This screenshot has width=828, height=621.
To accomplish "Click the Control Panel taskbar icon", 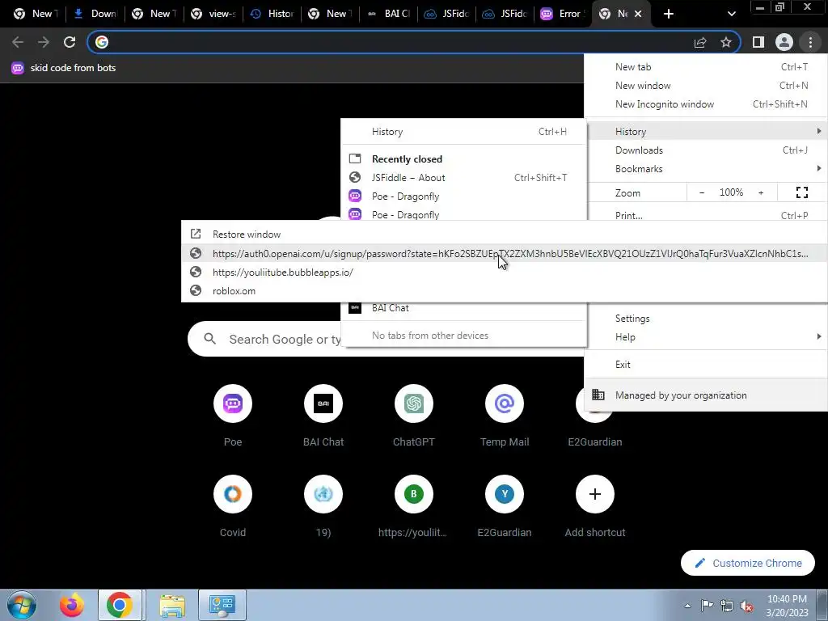I will (x=222, y=605).
